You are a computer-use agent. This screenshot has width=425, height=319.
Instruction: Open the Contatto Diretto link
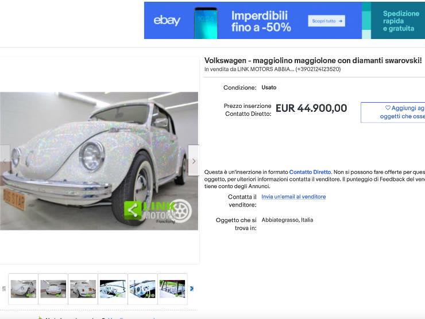310,172
